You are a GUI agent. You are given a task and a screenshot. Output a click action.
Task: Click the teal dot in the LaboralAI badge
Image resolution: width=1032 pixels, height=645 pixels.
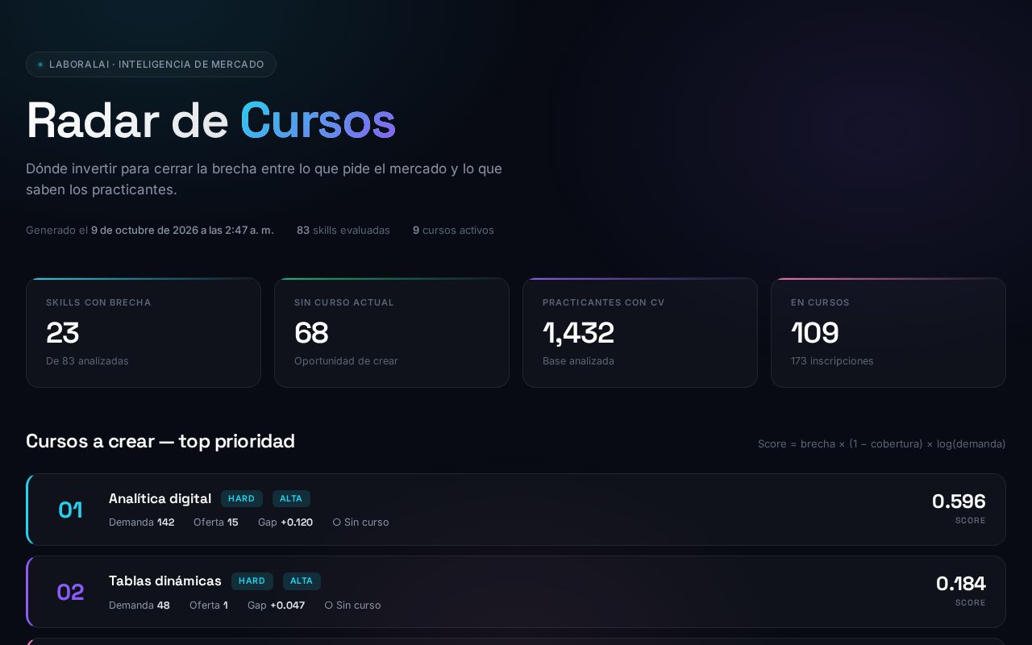pos(40,64)
